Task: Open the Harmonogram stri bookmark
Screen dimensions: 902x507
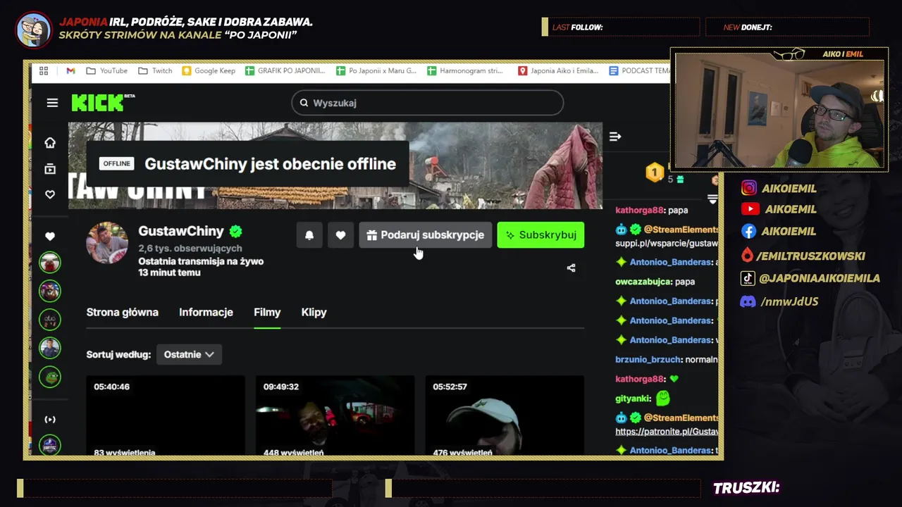Action: click(465, 70)
